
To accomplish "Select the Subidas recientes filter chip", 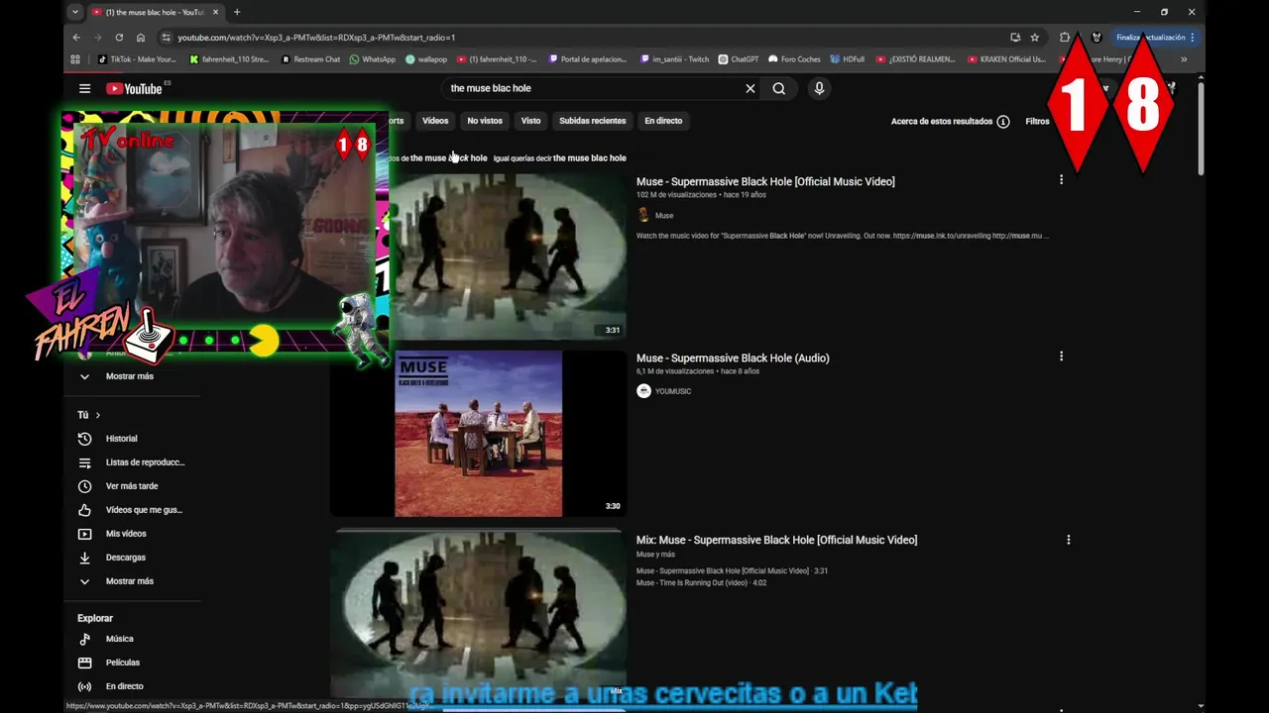I will [593, 121].
